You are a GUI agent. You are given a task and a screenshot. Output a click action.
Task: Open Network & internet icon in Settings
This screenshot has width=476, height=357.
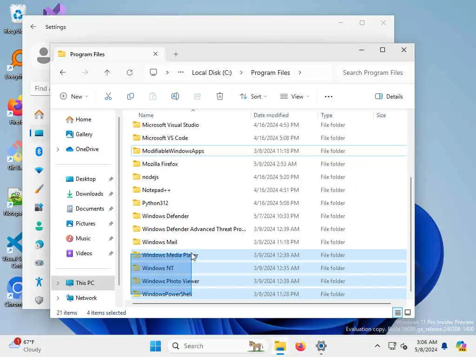click(39, 170)
